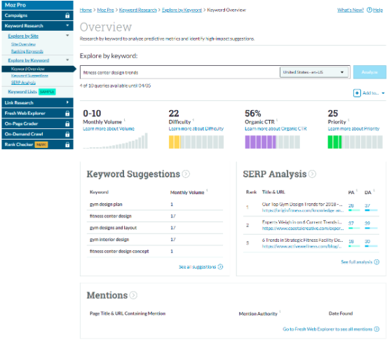Click the Analyze button
This screenshot has width=387, height=340.
tap(369, 72)
